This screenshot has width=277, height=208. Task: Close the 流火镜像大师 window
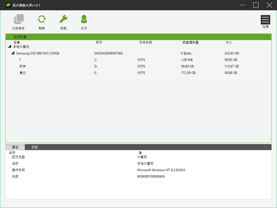pyautogui.click(x=269, y=5)
